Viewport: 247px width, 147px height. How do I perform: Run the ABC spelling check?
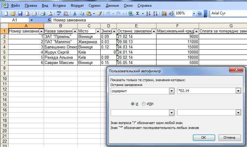coord(59,13)
